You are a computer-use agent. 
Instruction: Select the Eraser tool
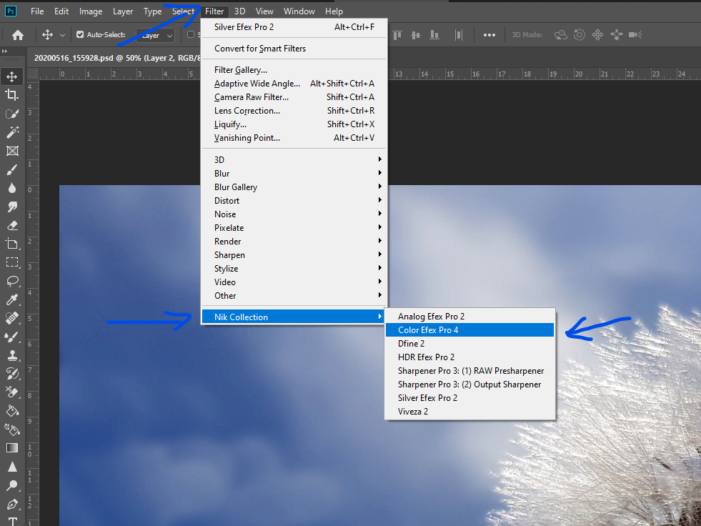point(12,225)
